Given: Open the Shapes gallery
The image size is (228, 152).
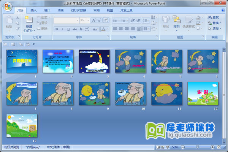Looking at the screenshot, I should (x=166, y=23).
